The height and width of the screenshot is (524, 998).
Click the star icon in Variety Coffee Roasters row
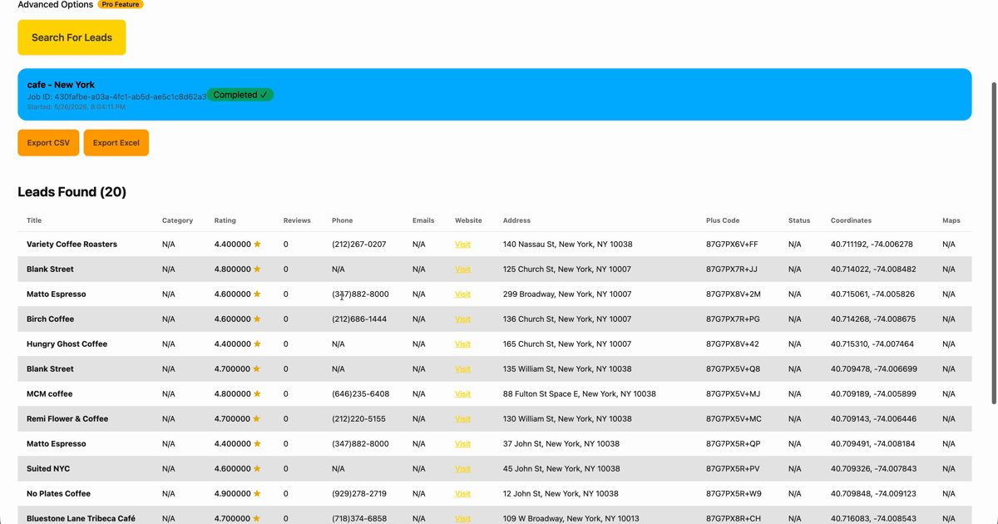point(257,245)
